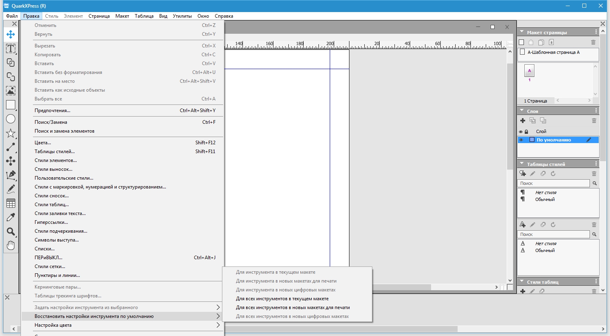Viewport: 610px width, 336px height.
Task: Select the Table tool
Action: click(11, 203)
